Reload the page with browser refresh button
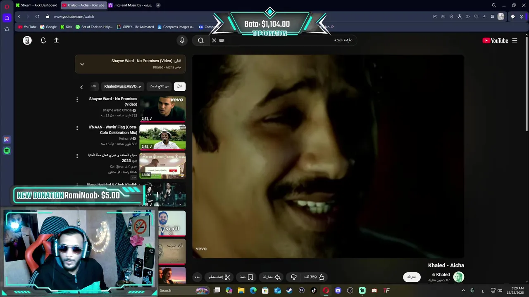 (x=37, y=16)
